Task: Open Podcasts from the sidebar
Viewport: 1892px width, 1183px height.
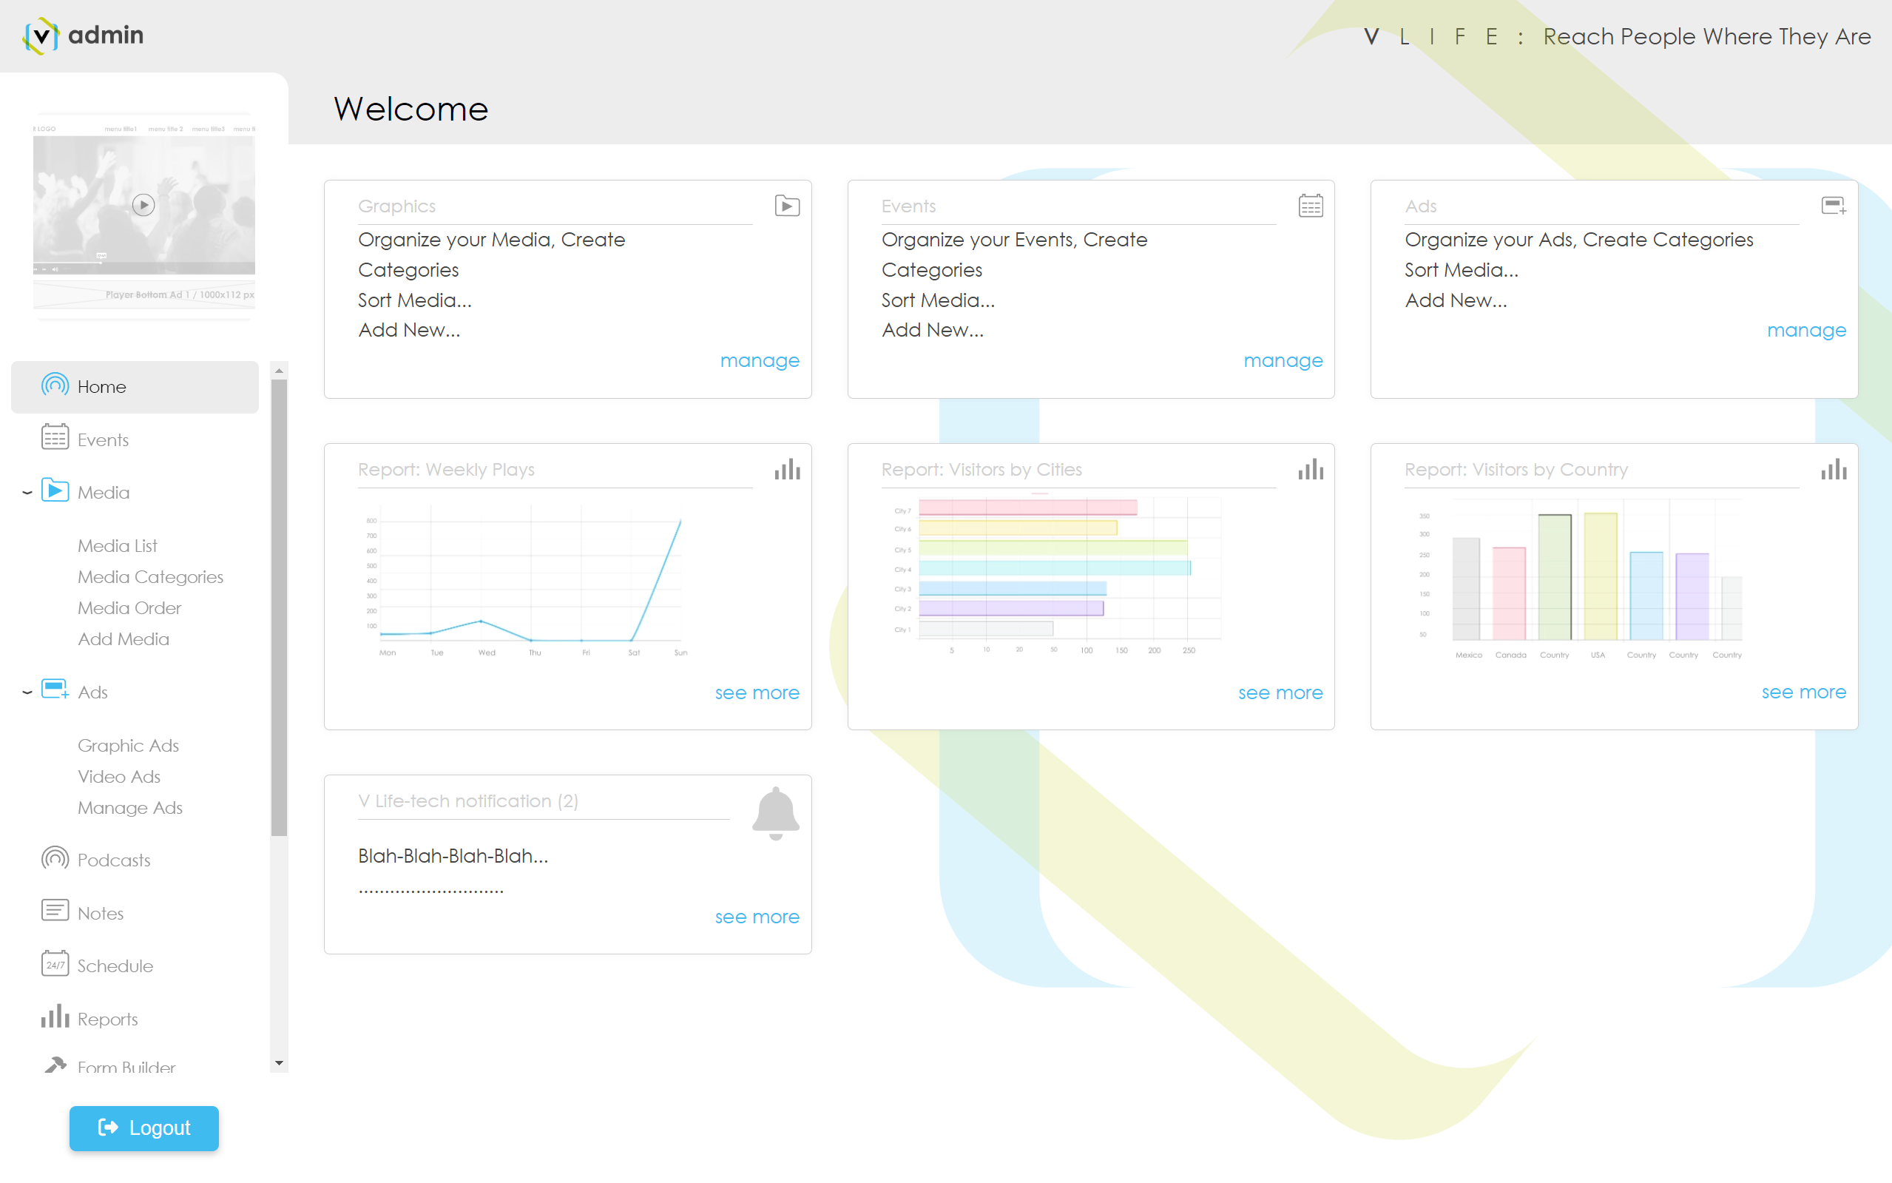Action: [113, 860]
